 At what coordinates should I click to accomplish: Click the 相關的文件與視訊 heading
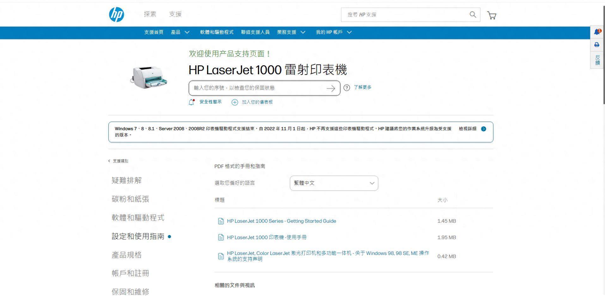point(235,285)
